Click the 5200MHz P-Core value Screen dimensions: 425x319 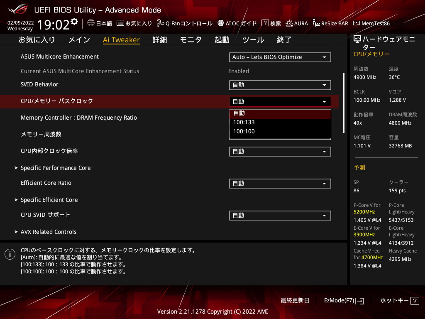[x=364, y=212]
